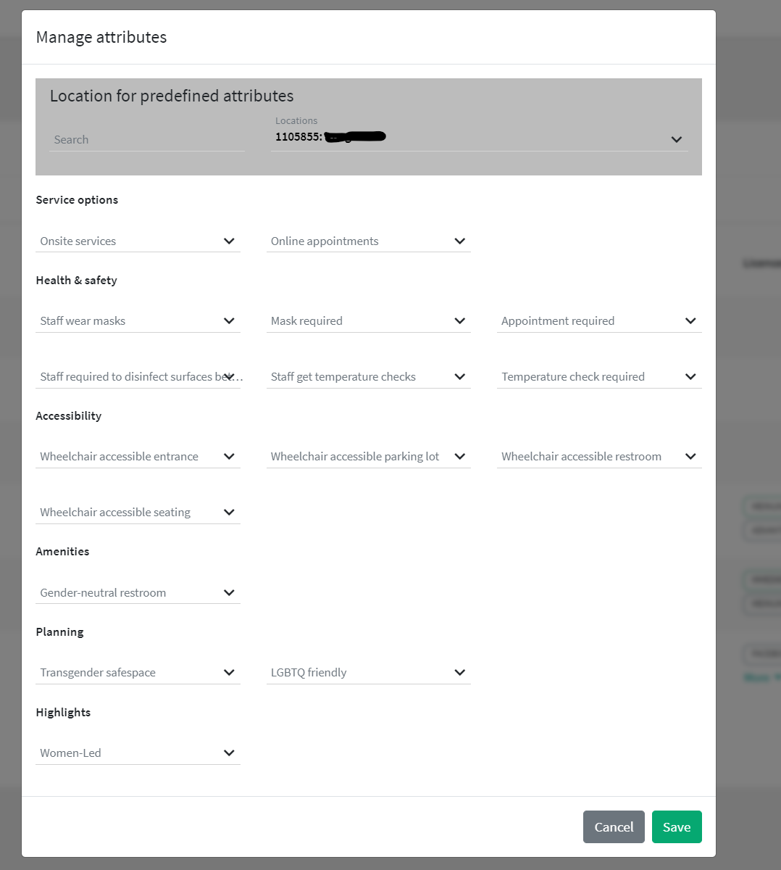Expand the Onsite services dropdown

point(138,241)
